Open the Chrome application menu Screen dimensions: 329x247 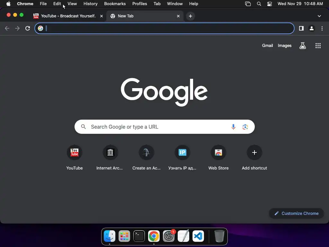25,4
